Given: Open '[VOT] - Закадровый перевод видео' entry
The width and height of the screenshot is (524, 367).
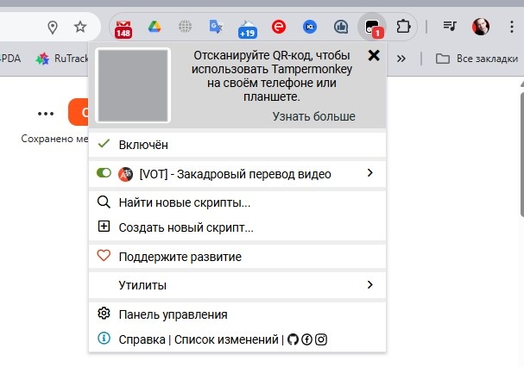Looking at the screenshot, I should pyautogui.click(x=236, y=174).
